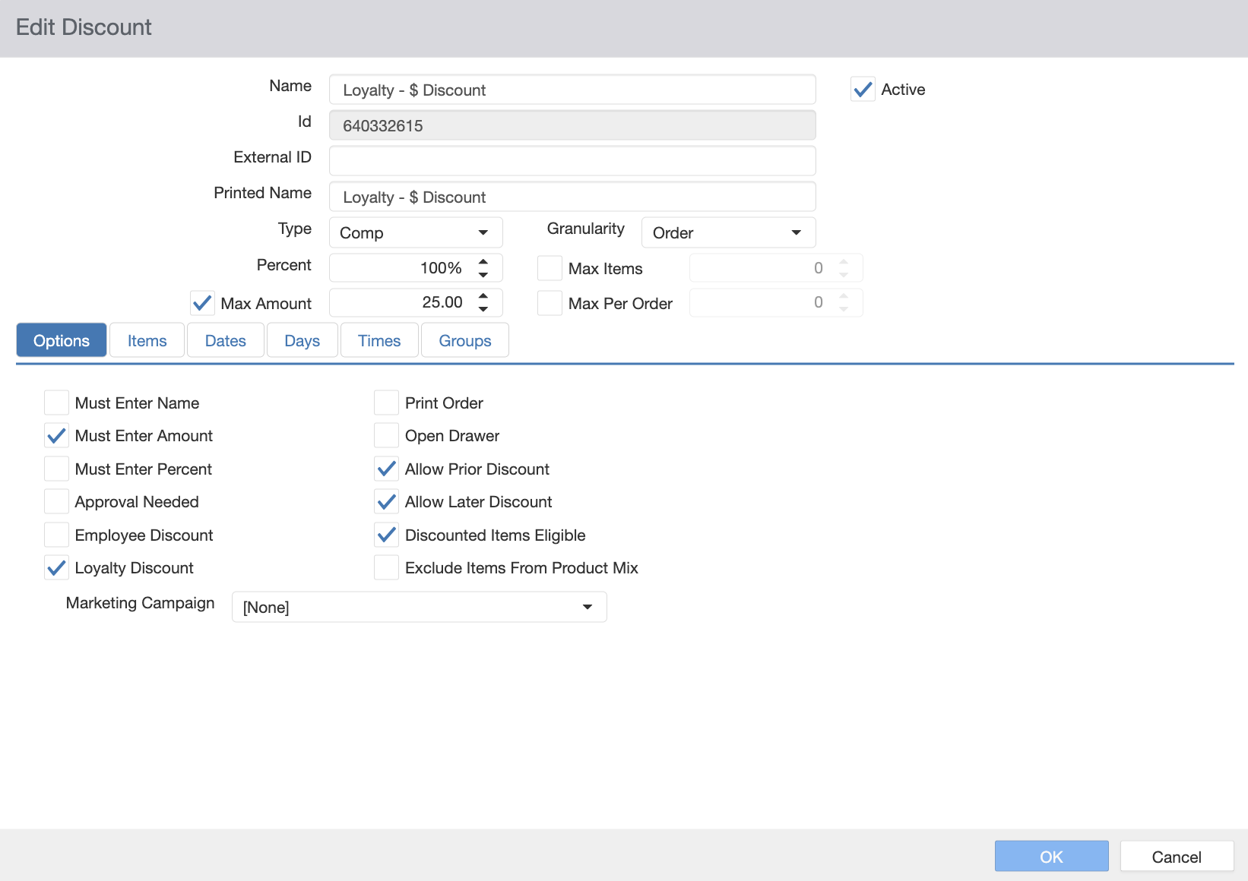Open the Groups tab
Image resolution: width=1248 pixels, height=881 pixels.
[464, 340]
